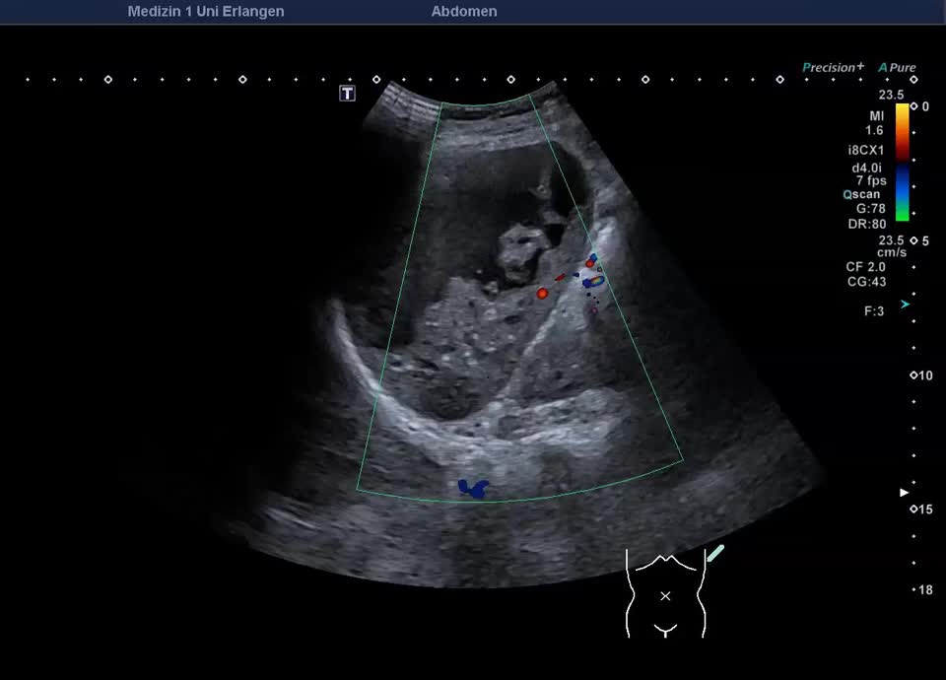946x680 pixels.
Task: Select the abdomen body marker pictogram
Action: [x=666, y=593]
